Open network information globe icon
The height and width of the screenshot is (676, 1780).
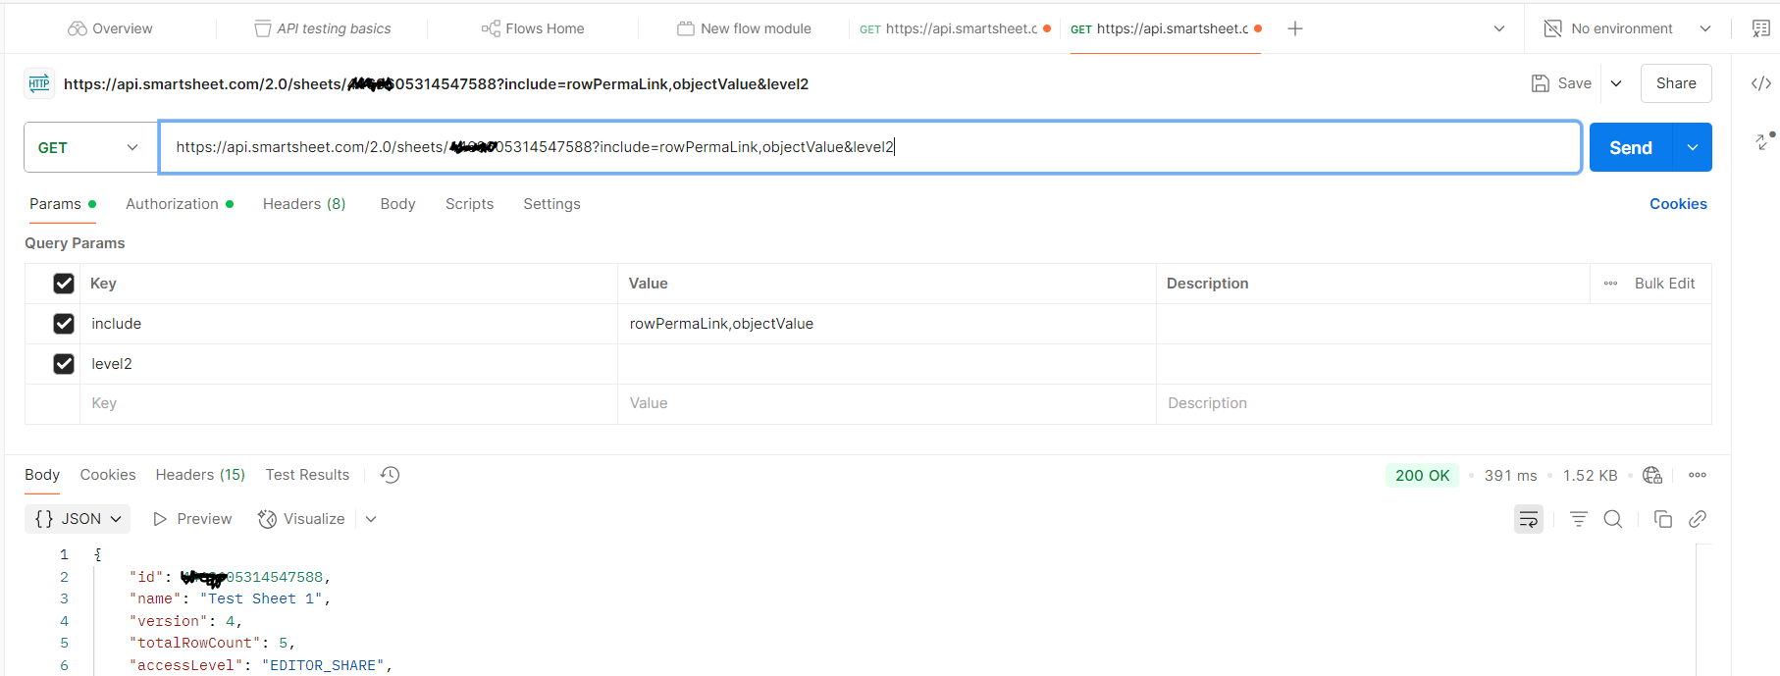pos(1652,476)
